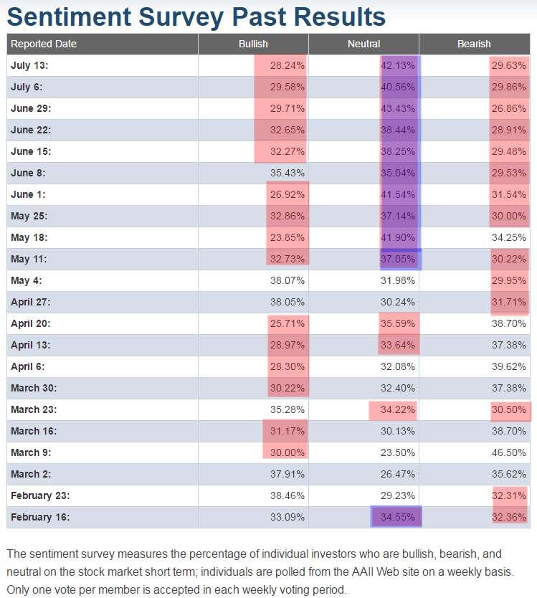Screen dimensions: 537x598
Task: Select the 34.22% neutral value for March 23
Action: click(398, 409)
